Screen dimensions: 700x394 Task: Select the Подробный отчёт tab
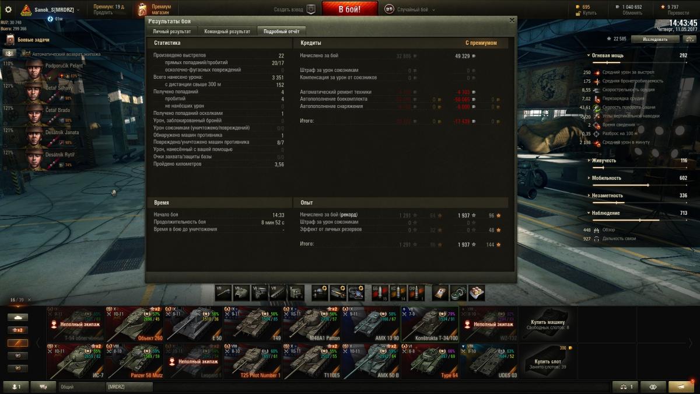pos(281,32)
